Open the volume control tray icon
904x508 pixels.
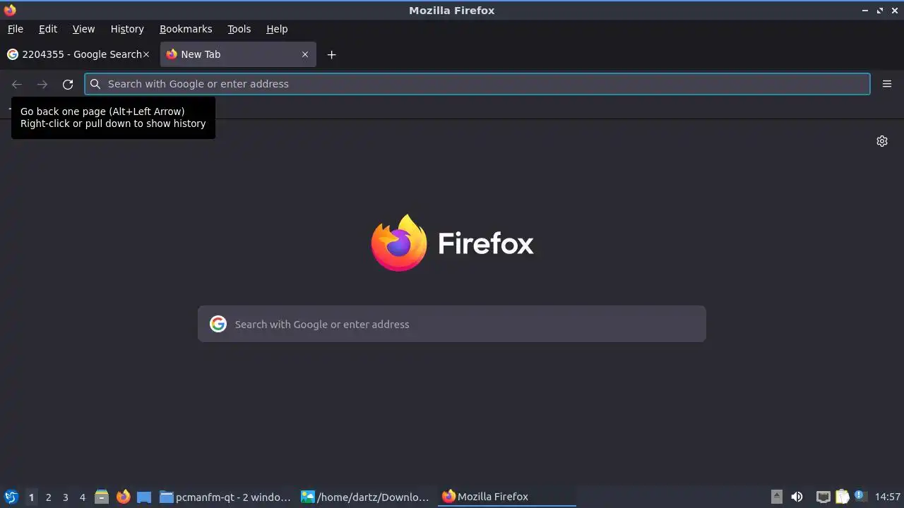pos(797,497)
